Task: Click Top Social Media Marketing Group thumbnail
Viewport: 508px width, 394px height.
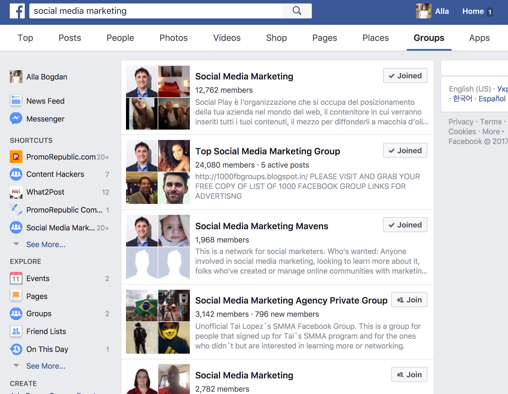Action: click(158, 172)
